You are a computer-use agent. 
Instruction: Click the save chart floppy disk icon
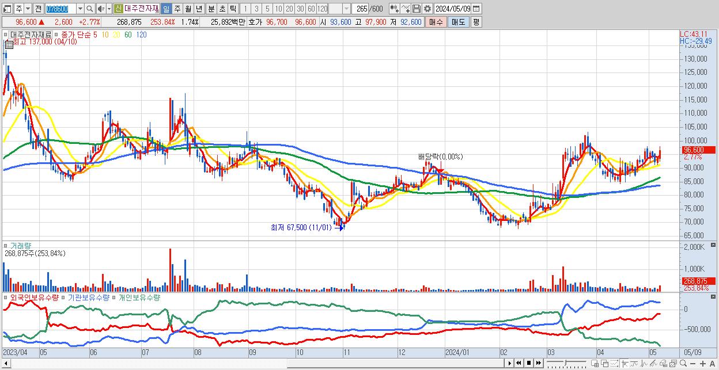(x=417, y=9)
